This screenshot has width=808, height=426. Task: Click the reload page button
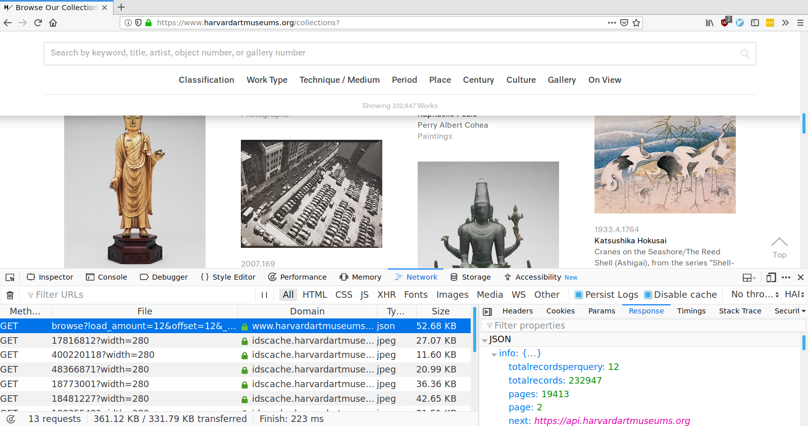[38, 23]
